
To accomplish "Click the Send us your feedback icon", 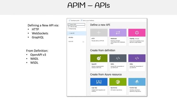I will 81,20.
